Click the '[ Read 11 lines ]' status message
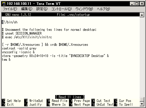 (70, 97)
